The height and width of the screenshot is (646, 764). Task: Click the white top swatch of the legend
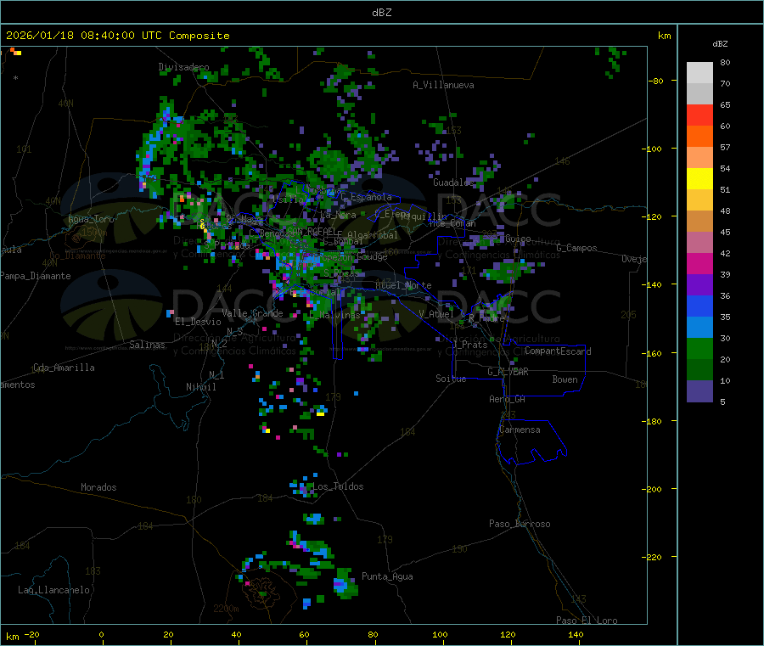click(699, 73)
